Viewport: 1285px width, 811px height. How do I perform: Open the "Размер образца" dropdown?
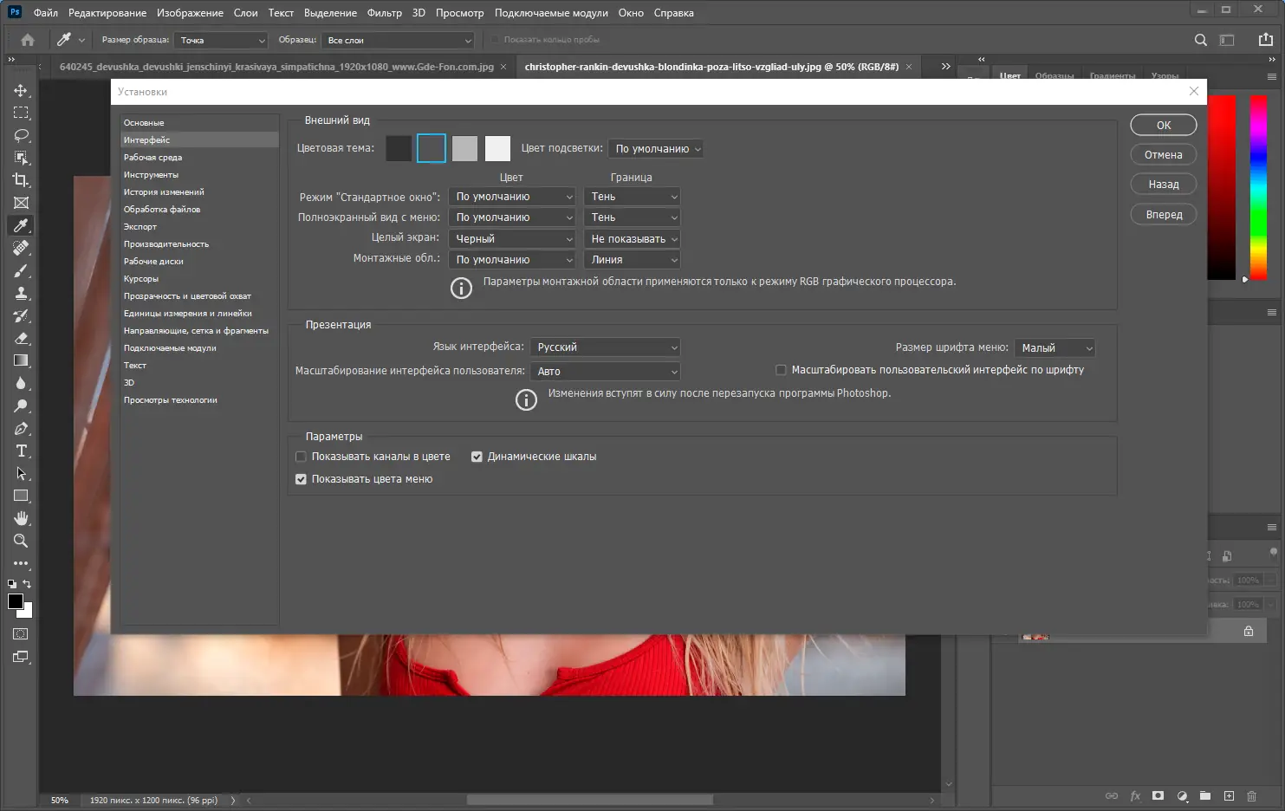pyautogui.click(x=221, y=40)
